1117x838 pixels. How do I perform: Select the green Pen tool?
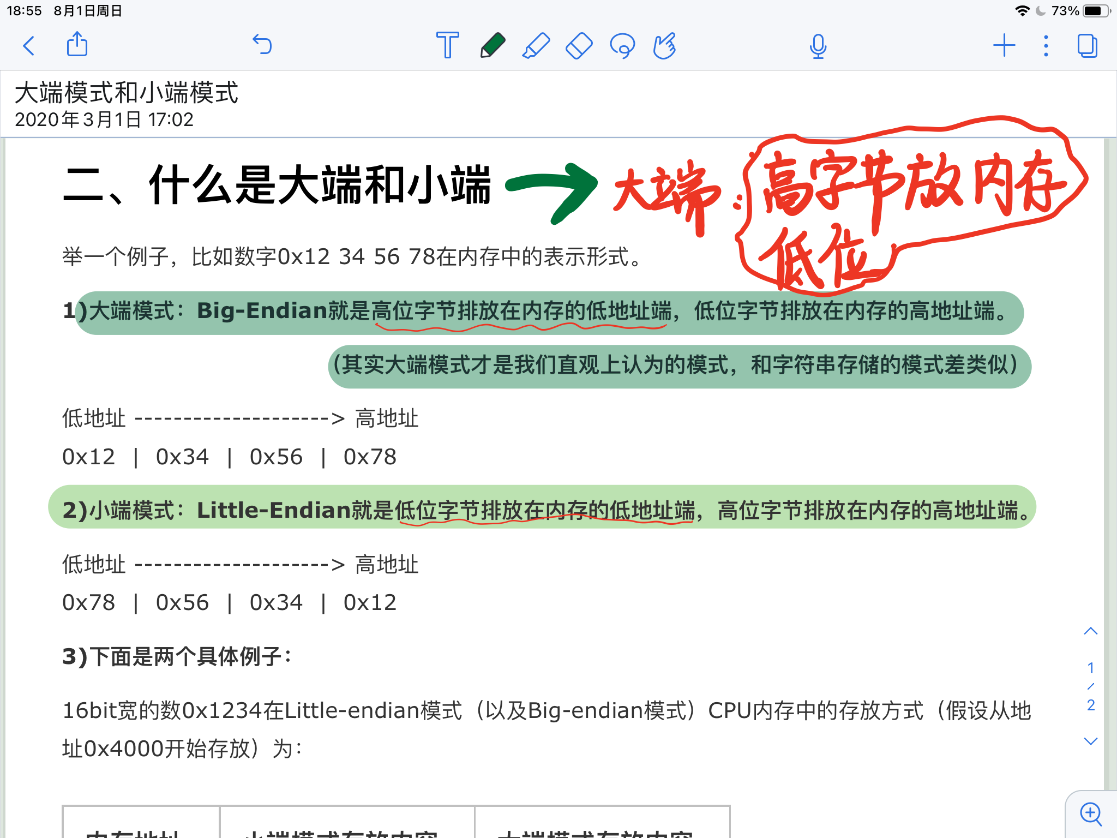pos(492,45)
